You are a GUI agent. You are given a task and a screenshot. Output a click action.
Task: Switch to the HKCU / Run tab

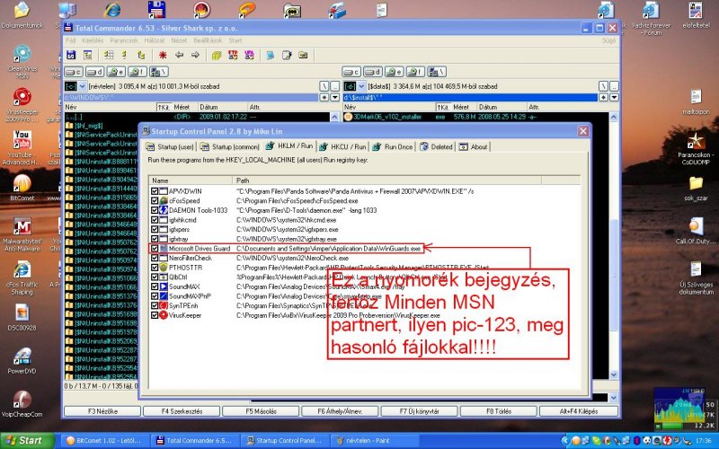(342, 147)
